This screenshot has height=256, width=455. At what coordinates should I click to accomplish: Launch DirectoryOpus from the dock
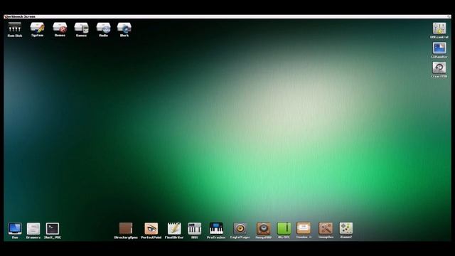click(x=126, y=228)
